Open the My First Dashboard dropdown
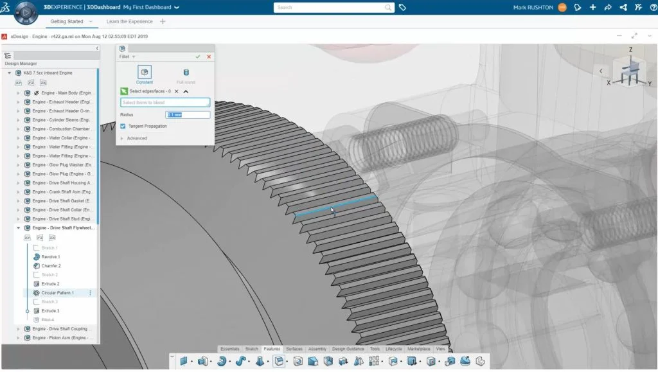 [x=177, y=8]
